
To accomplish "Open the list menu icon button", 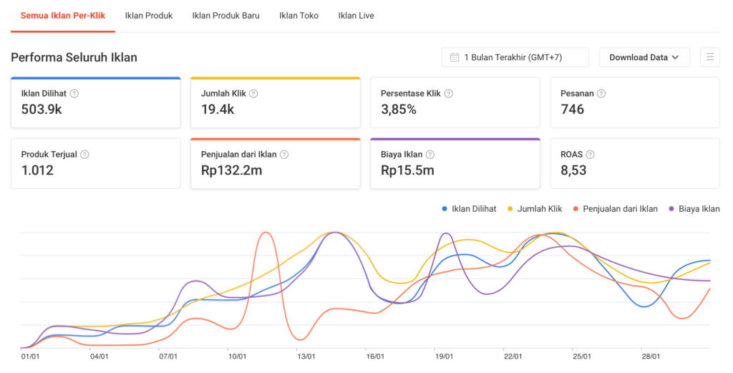I will (x=710, y=57).
